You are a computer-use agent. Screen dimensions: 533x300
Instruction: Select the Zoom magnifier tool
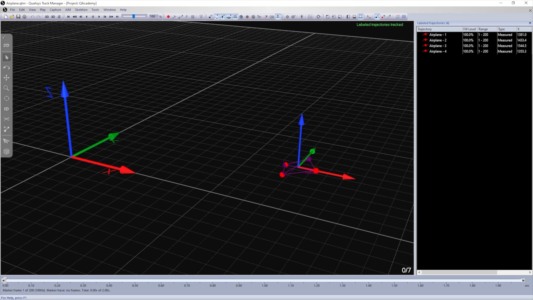pos(6,88)
